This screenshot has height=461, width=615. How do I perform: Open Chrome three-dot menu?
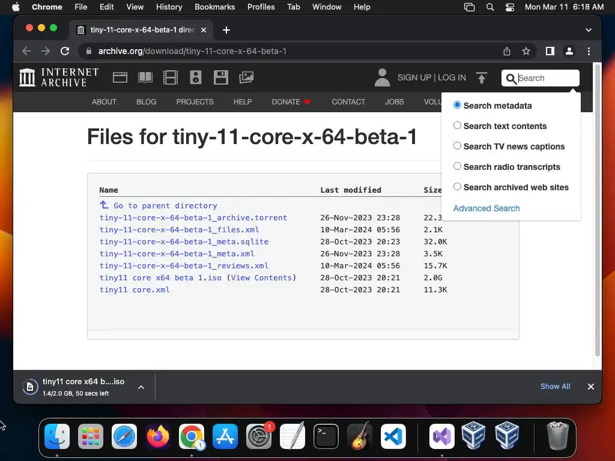coord(589,51)
